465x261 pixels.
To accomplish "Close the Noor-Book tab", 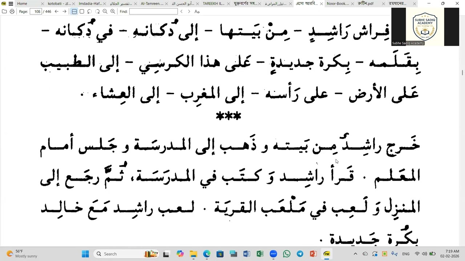I will (x=352, y=4).
